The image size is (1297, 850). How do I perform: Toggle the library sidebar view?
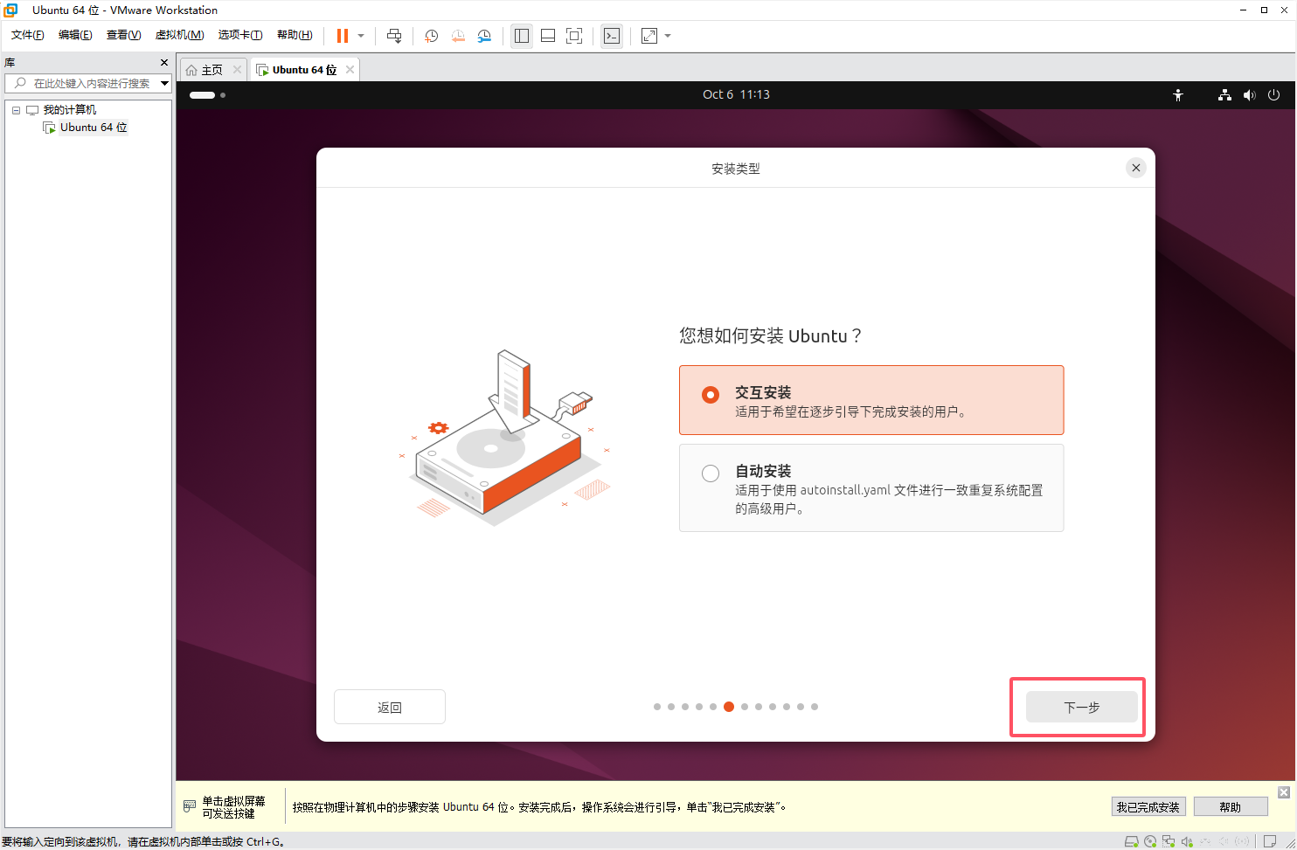pos(522,36)
